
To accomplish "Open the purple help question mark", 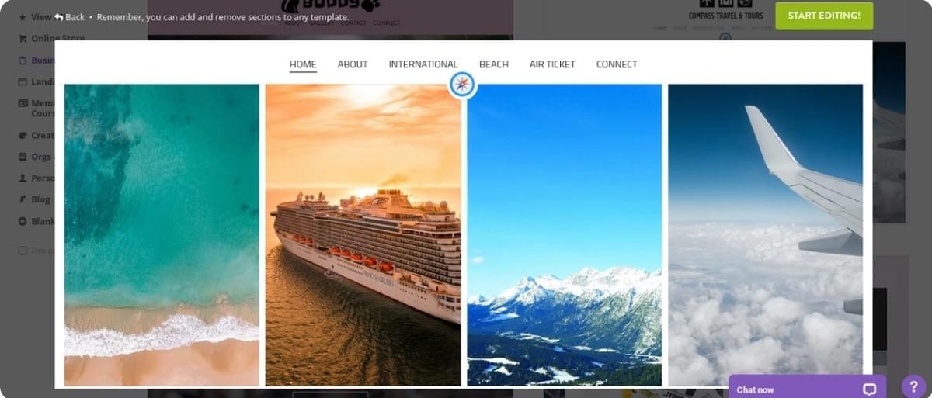I will pyautogui.click(x=913, y=386).
